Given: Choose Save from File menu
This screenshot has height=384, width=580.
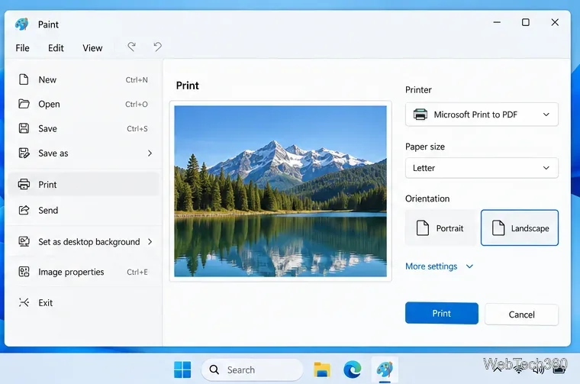Looking at the screenshot, I should pos(84,128).
